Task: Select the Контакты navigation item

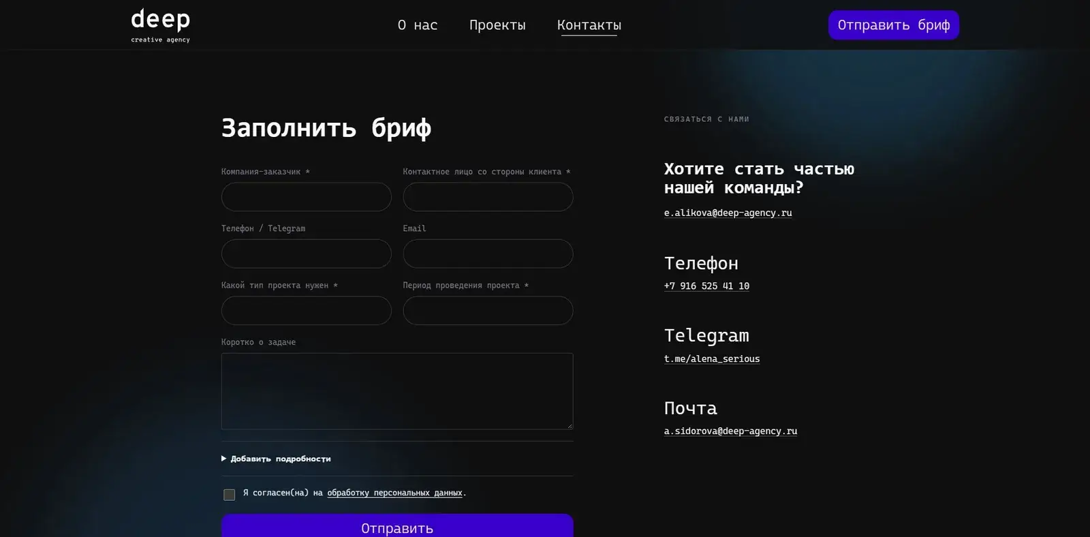Action: point(589,25)
